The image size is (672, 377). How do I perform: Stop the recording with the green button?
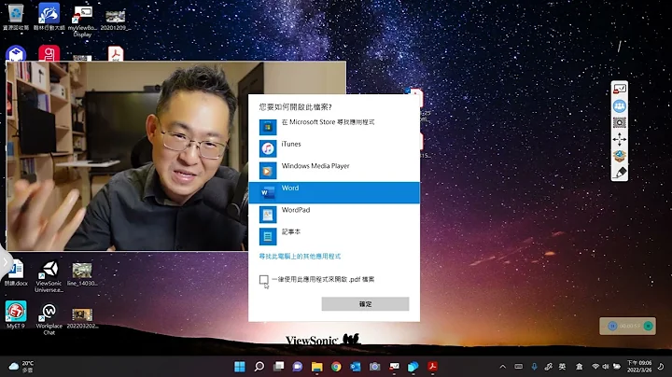click(649, 326)
